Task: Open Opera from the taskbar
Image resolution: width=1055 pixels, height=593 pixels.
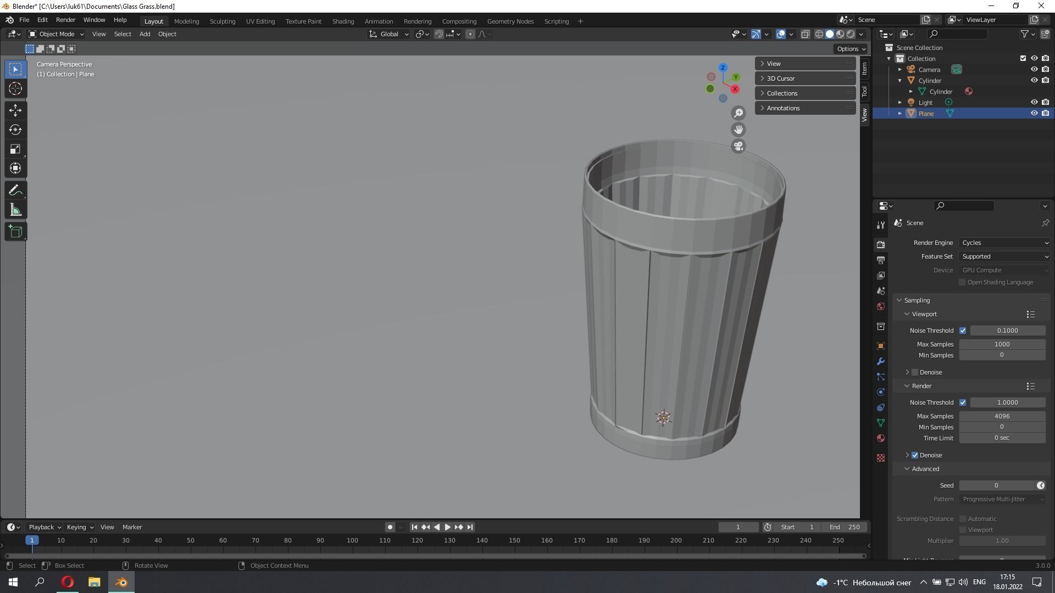Action: click(68, 582)
